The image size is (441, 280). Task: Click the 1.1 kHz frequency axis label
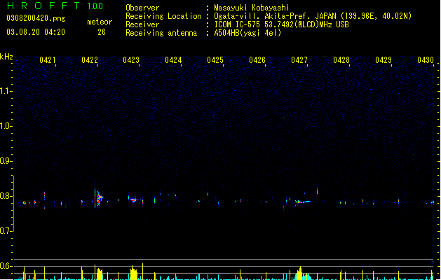6,91
